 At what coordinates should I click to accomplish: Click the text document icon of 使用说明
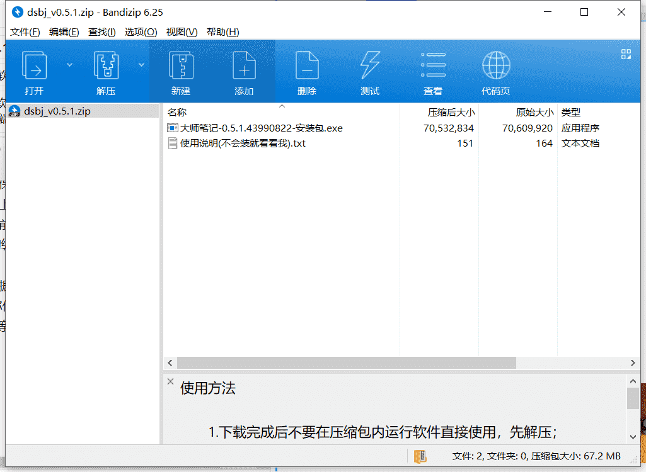[172, 143]
